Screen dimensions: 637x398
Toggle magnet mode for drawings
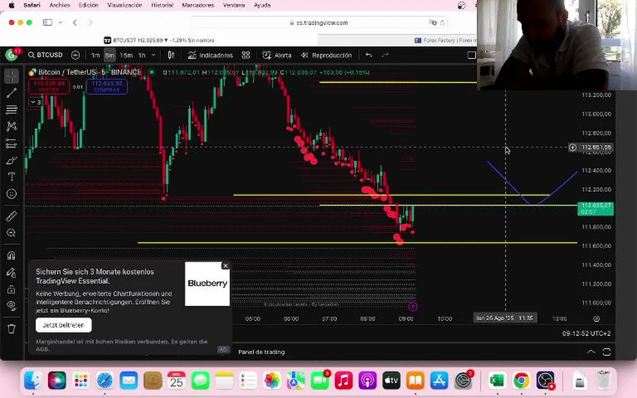click(12, 255)
